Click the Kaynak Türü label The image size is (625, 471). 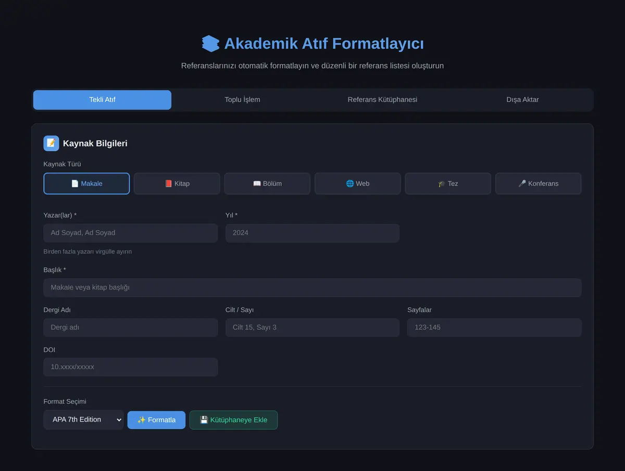63,164
